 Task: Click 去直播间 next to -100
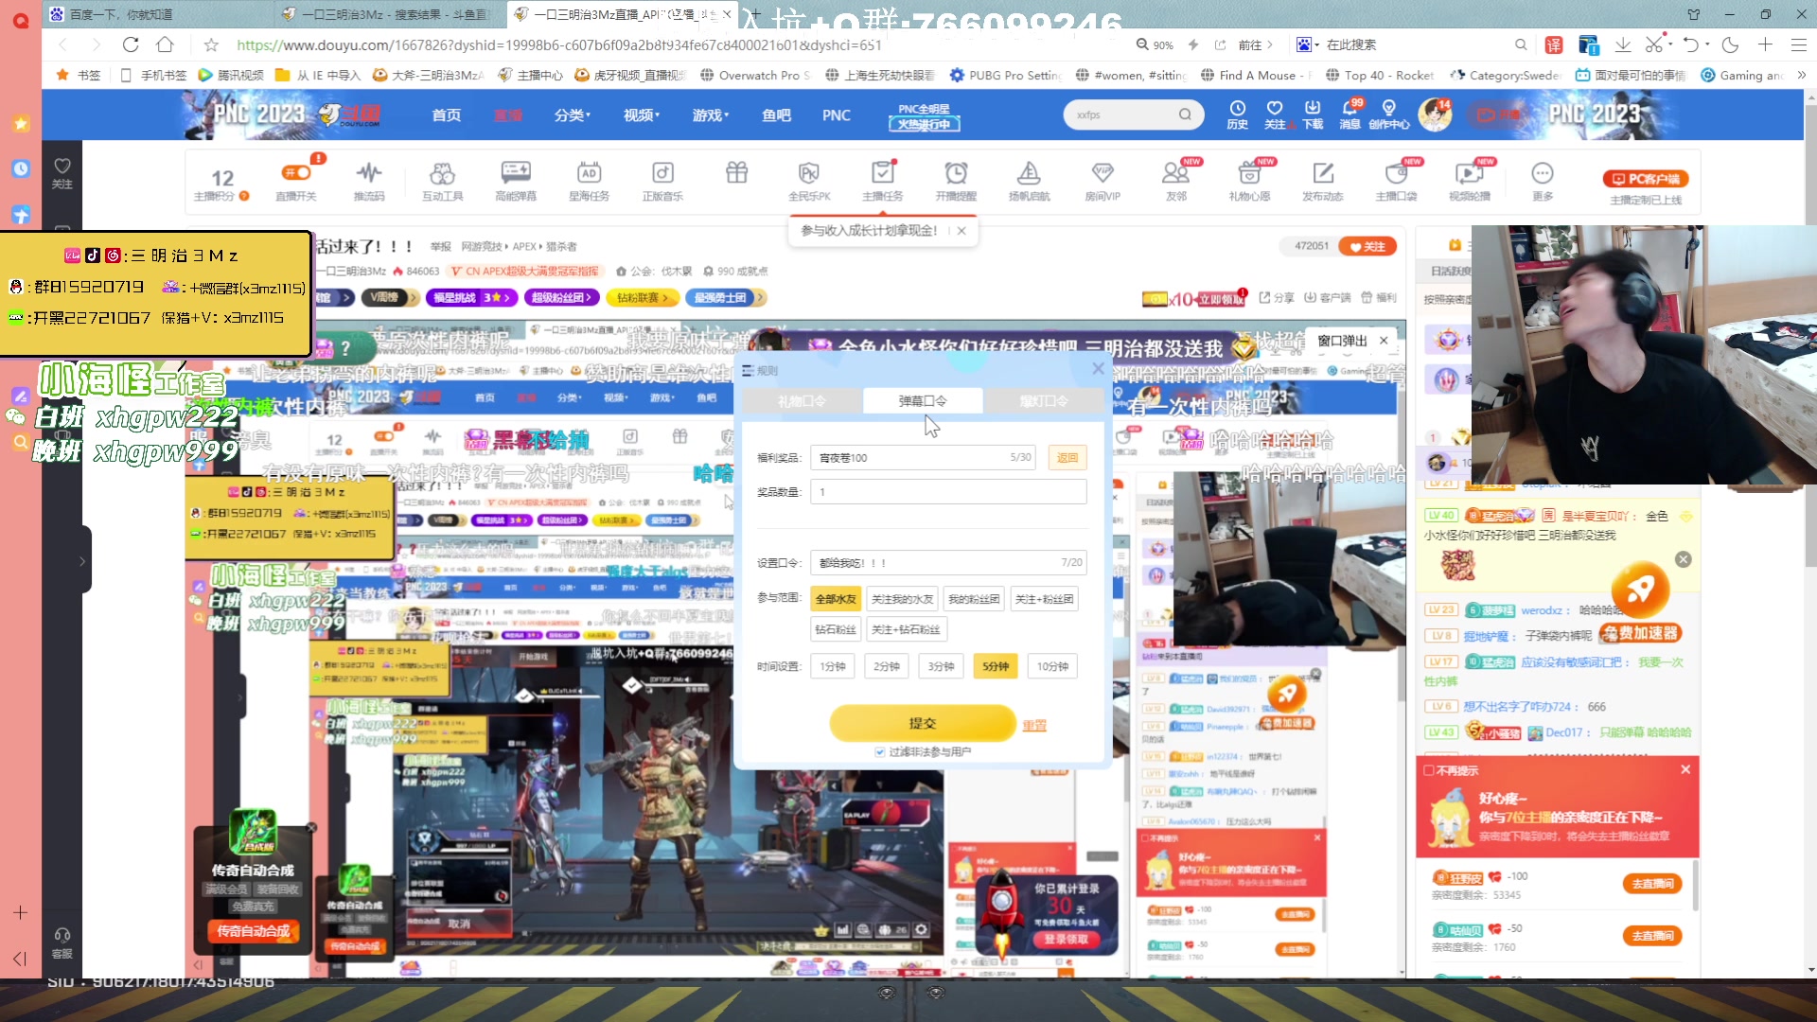click(x=1652, y=883)
